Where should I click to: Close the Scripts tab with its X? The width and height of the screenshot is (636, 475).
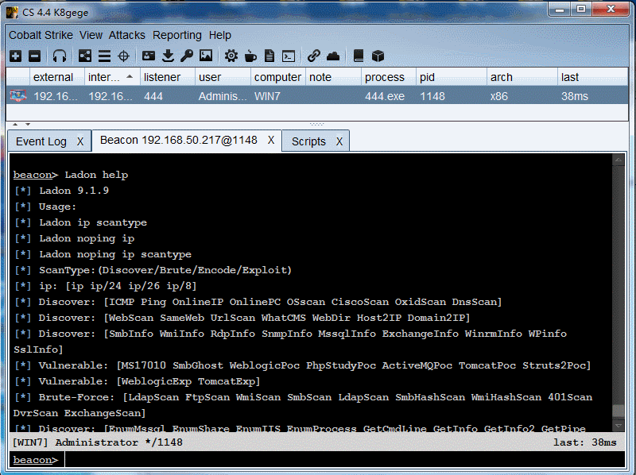click(339, 141)
